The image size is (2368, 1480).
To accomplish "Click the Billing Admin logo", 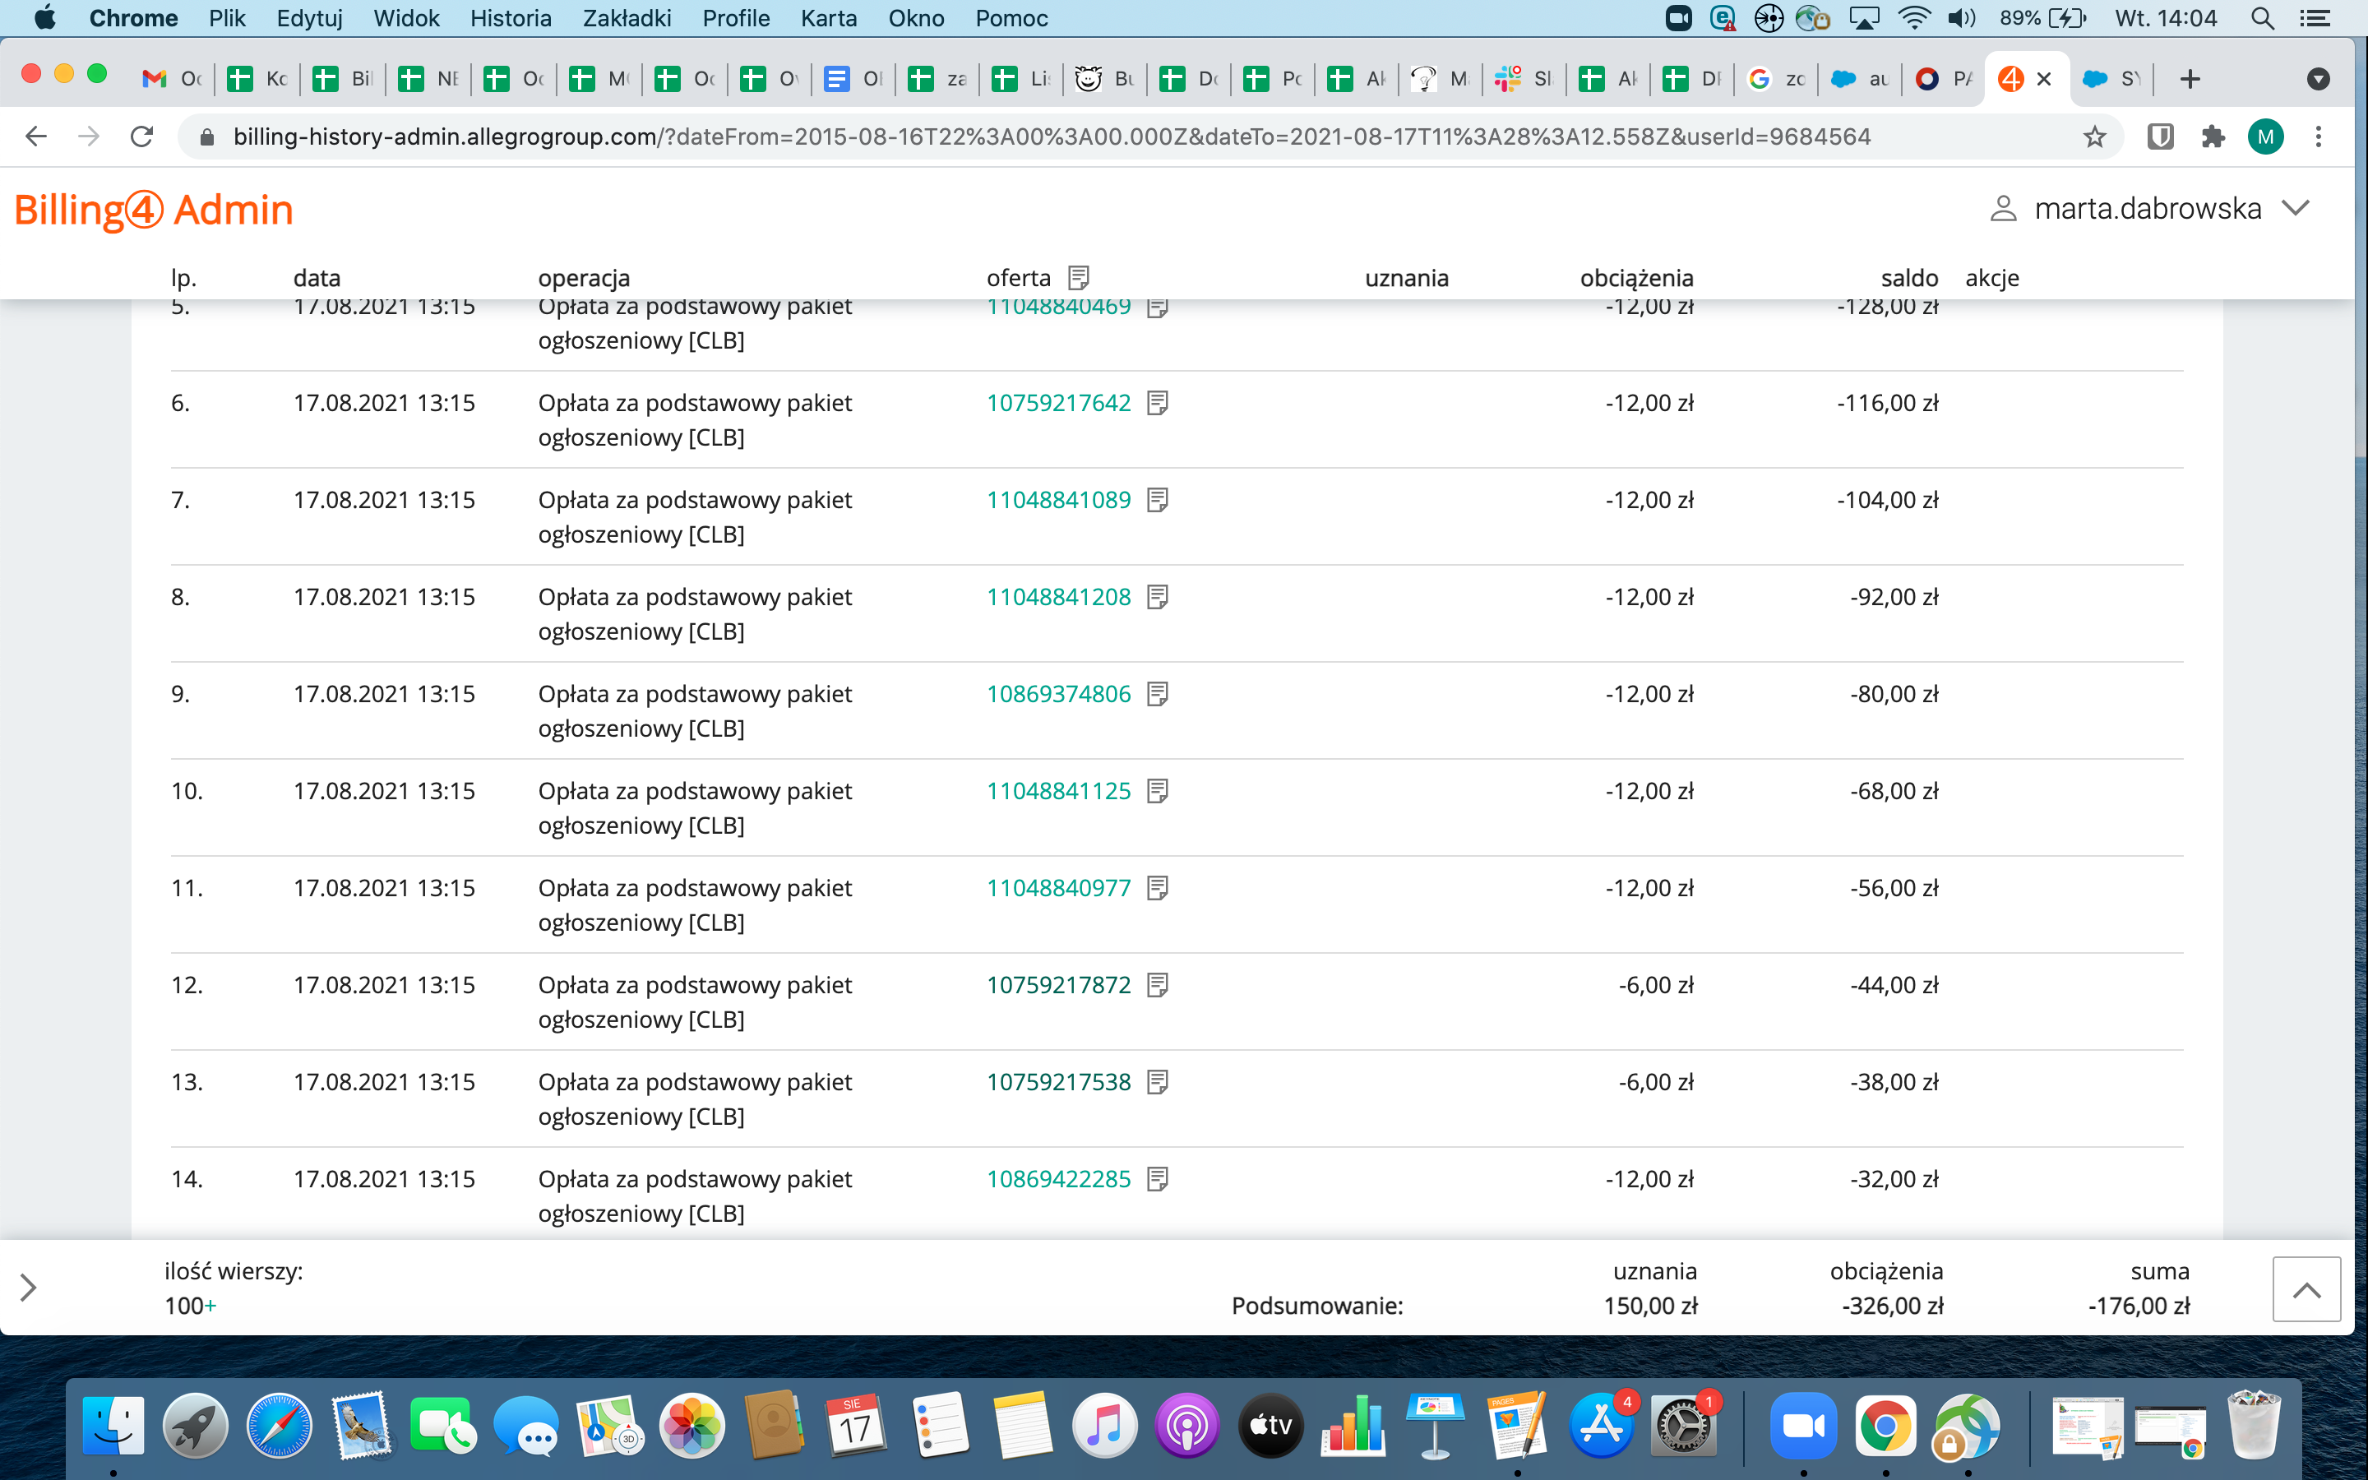I will click(x=154, y=210).
